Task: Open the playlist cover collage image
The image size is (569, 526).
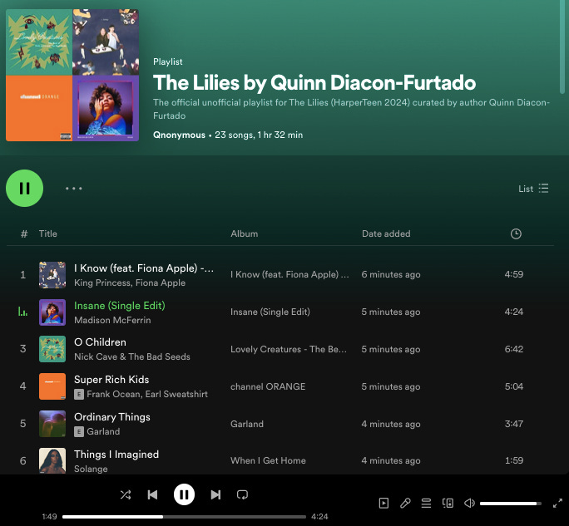Action: pos(72,75)
